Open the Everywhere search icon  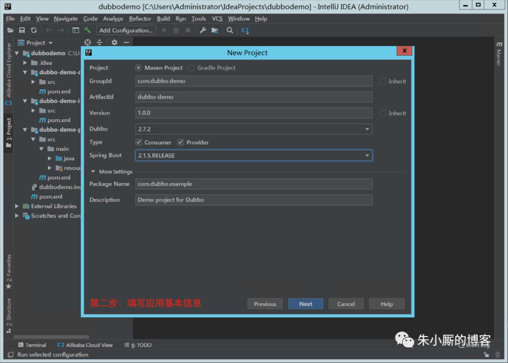click(x=230, y=30)
